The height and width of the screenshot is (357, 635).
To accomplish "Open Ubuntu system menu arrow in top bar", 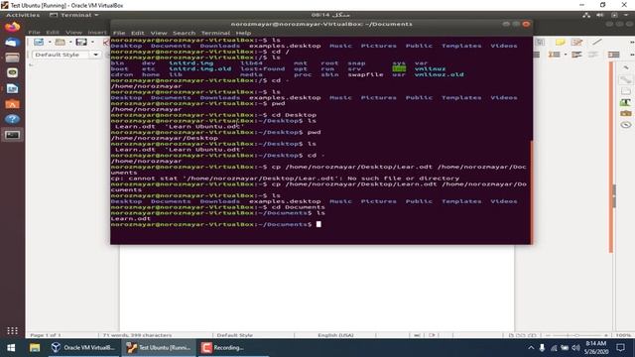I will pos(627,15).
